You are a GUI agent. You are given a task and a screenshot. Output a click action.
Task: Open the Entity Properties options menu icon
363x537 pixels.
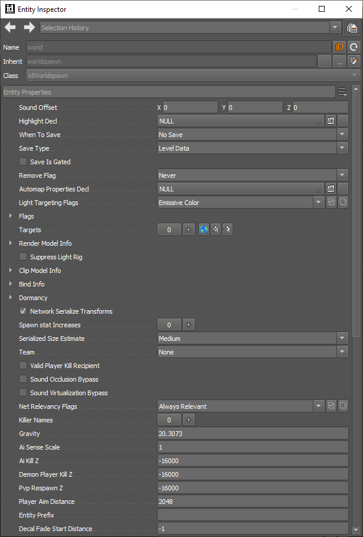pos(342,92)
